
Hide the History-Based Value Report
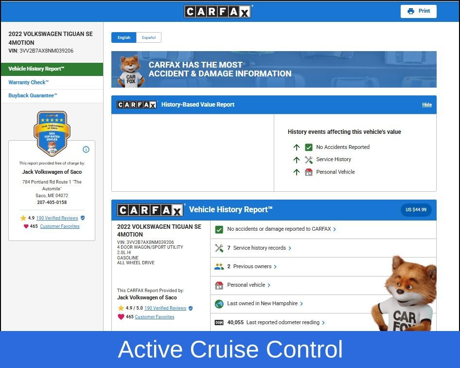point(426,105)
